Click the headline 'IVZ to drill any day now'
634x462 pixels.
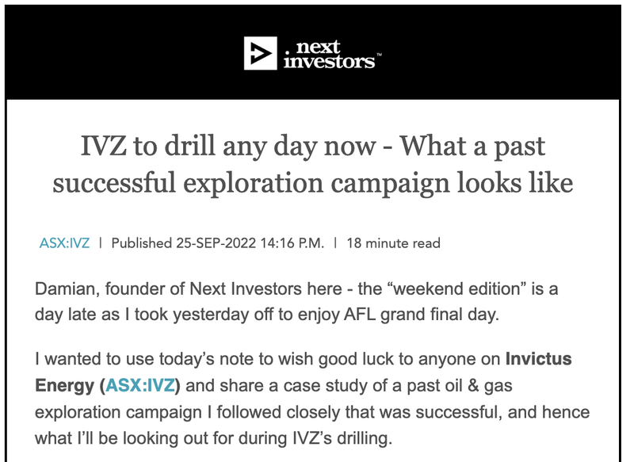(228, 146)
